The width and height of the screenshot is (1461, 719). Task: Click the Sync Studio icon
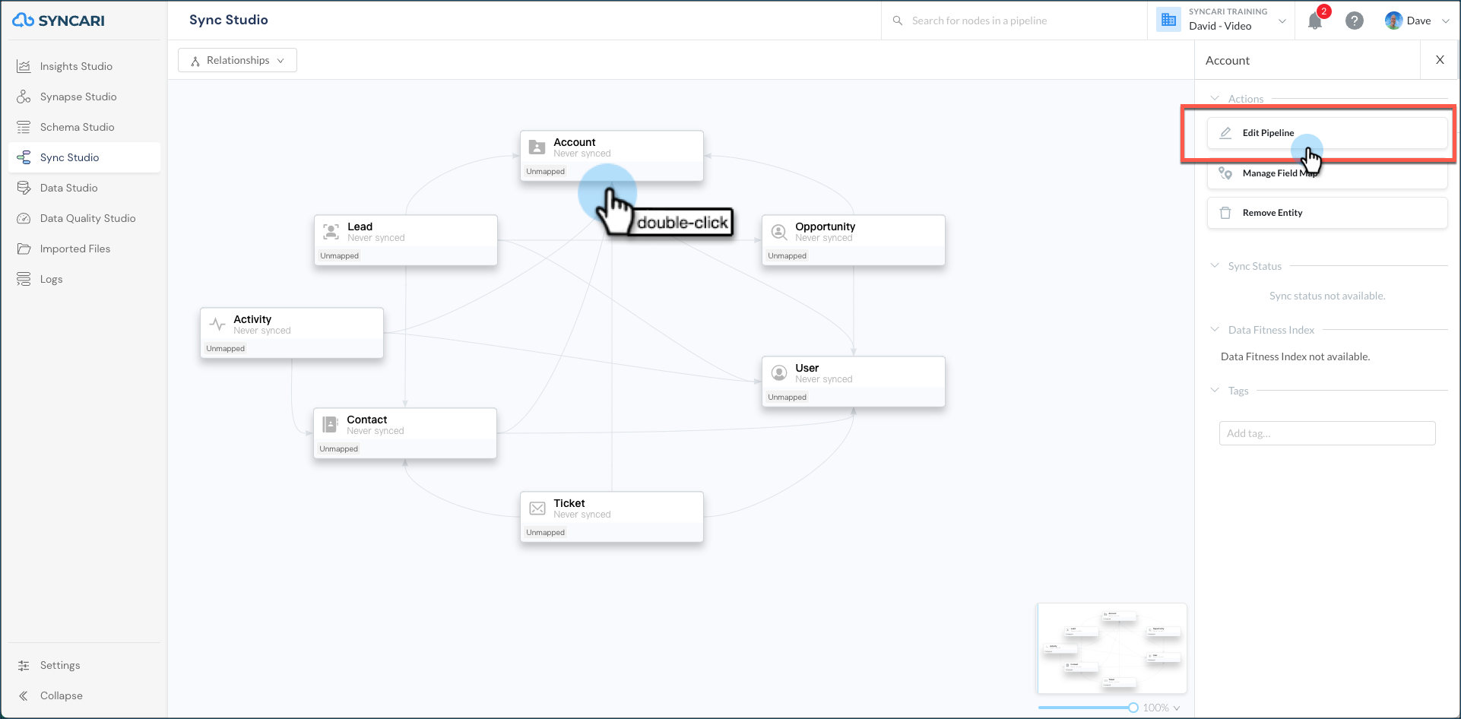tap(24, 157)
